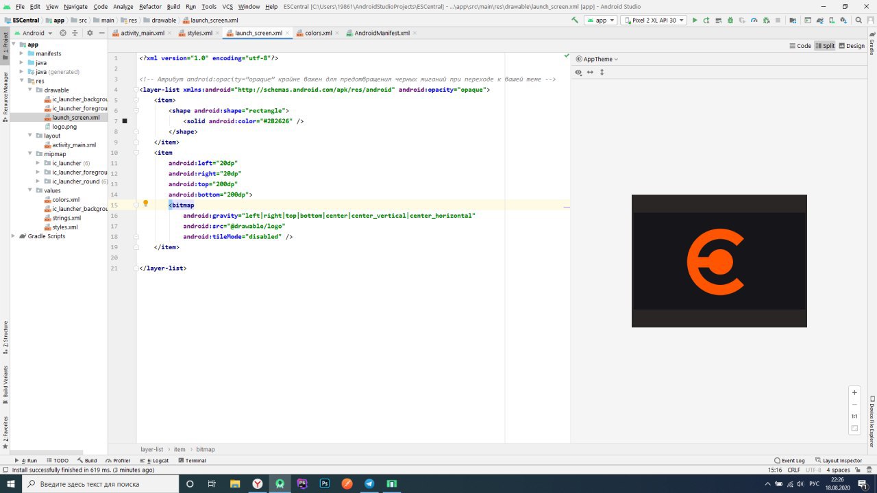Zoom in the preview with the plus button
The width and height of the screenshot is (877, 493).
click(x=854, y=392)
